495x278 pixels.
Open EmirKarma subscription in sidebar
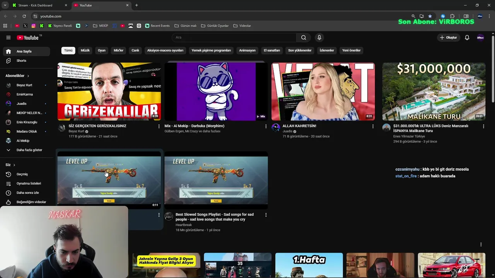click(26, 94)
